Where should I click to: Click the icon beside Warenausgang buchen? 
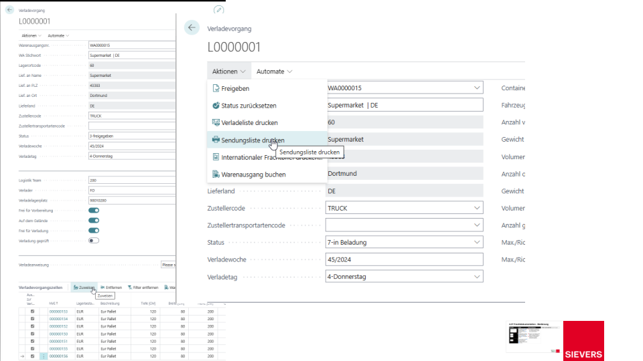[216, 174]
